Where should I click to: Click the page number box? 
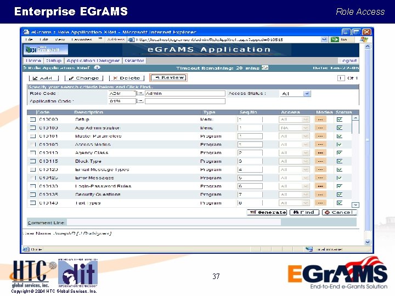(x=341, y=78)
